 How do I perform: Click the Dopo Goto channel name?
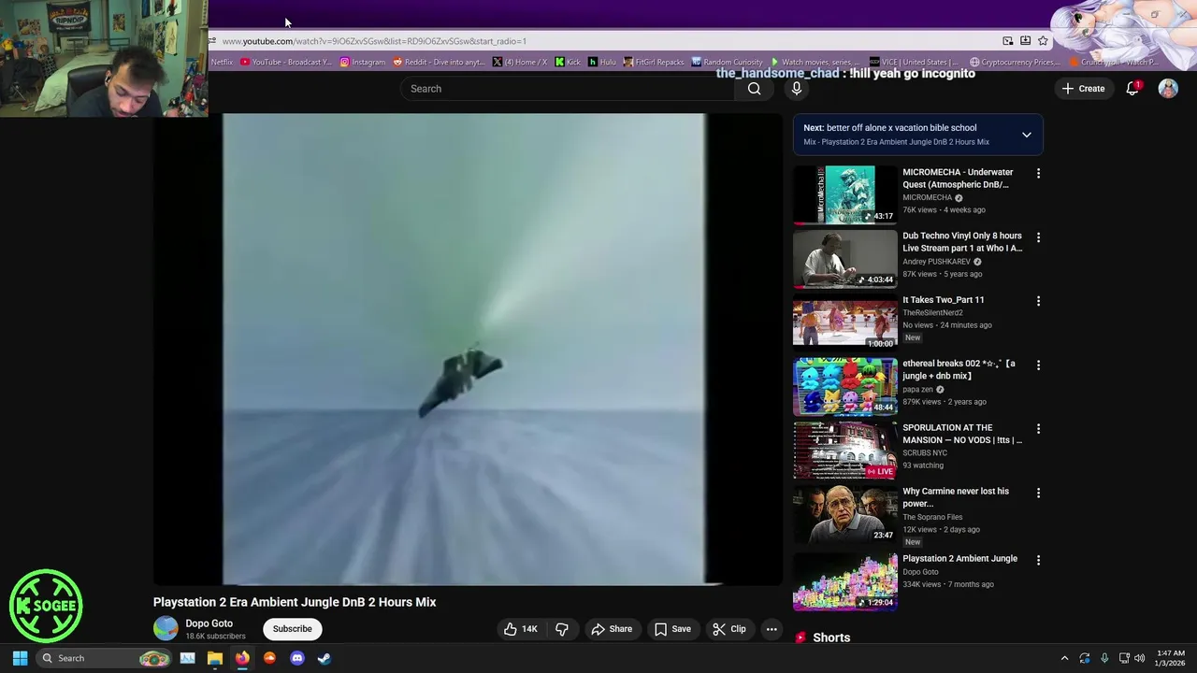209,623
